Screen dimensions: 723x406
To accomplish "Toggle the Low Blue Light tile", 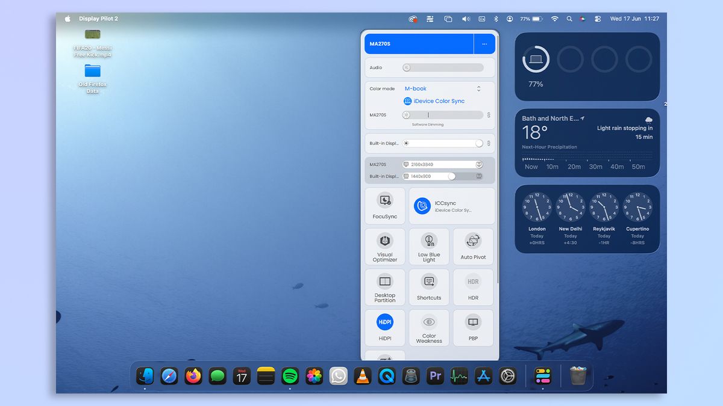I will (x=429, y=247).
